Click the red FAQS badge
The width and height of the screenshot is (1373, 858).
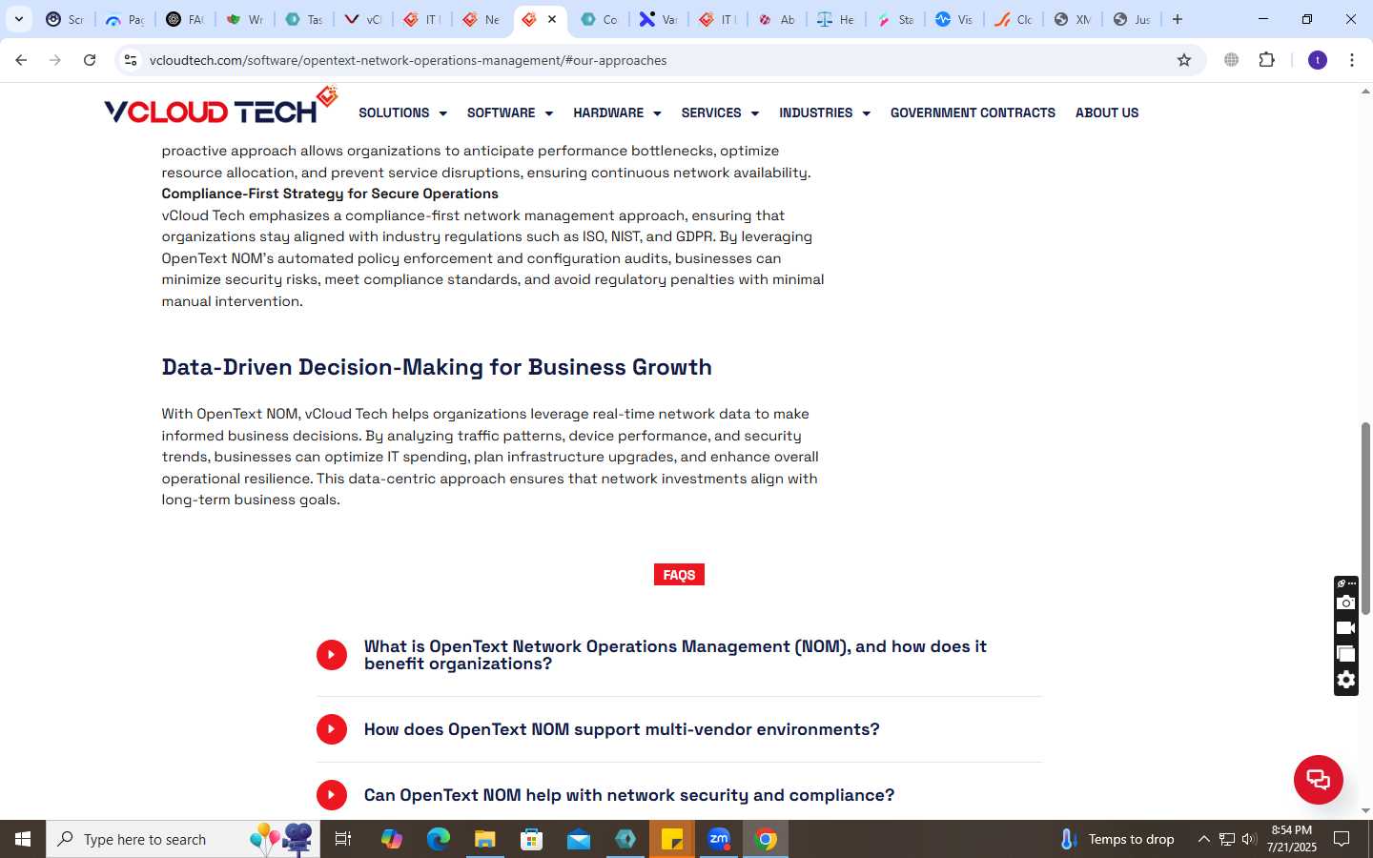coord(679,575)
